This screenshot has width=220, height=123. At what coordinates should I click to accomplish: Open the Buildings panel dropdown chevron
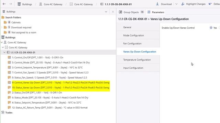[x=106, y=12]
